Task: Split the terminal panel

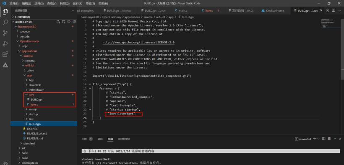Action: point(323,139)
